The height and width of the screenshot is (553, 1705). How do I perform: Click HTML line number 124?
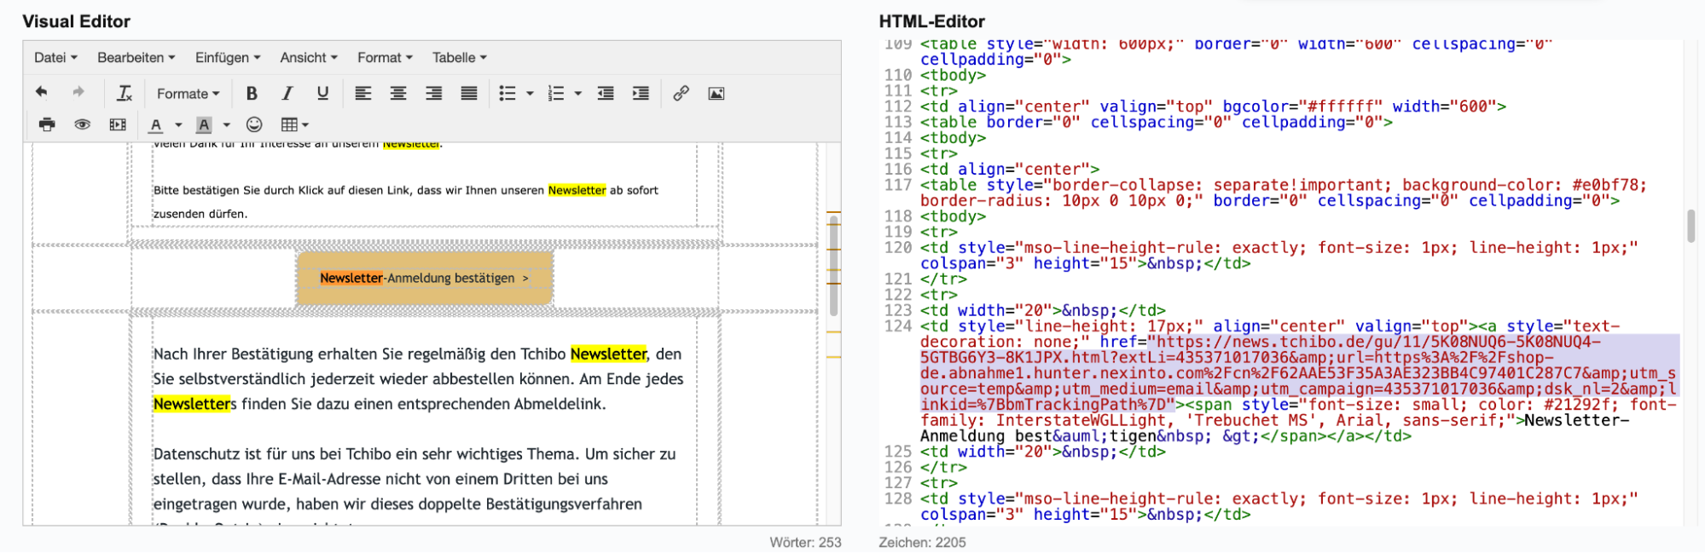[x=898, y=325]
